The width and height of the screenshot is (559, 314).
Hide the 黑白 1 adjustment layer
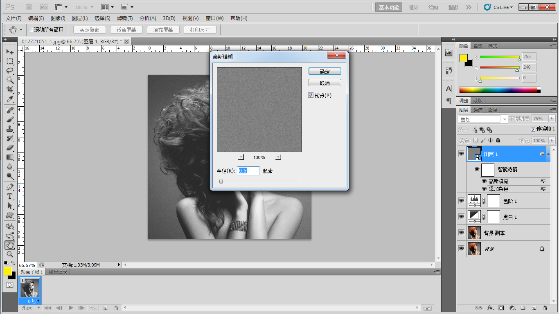pyautogui.click(x=461, y=216)
